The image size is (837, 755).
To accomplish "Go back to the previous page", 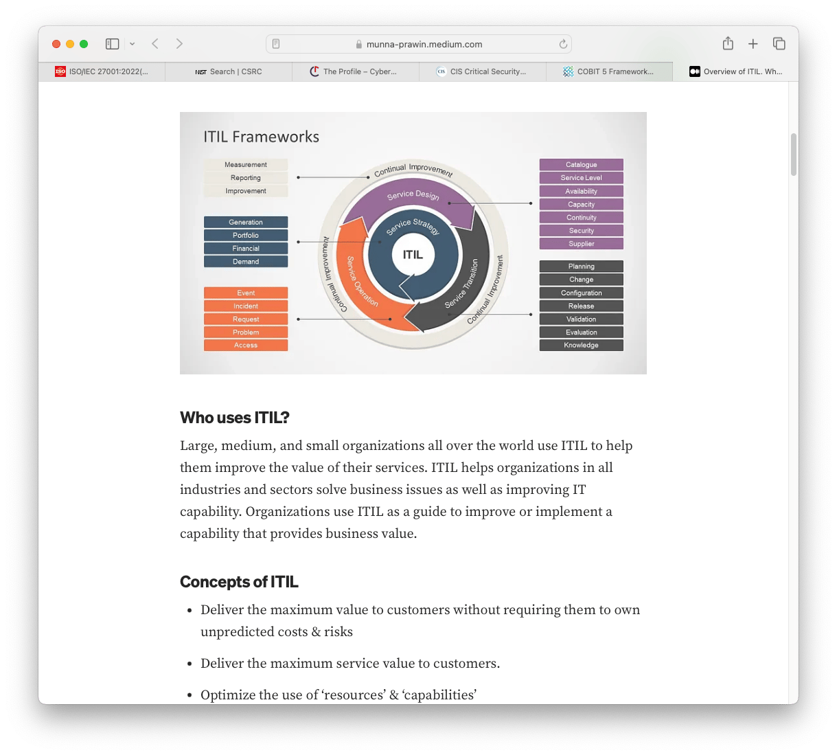I will [155, 44].
